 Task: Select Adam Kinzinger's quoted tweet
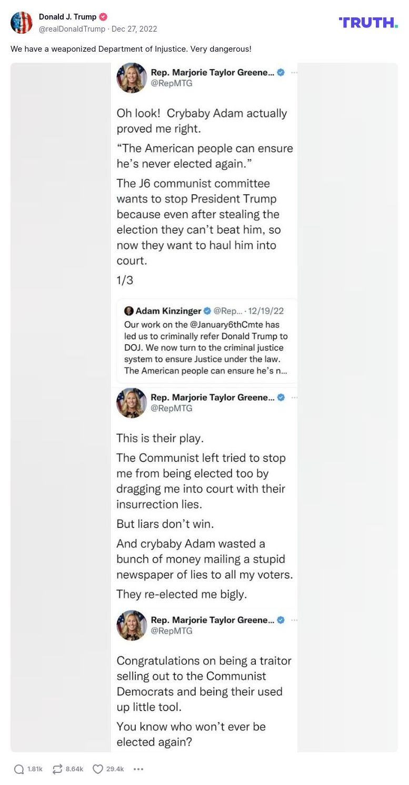point(206,341)
